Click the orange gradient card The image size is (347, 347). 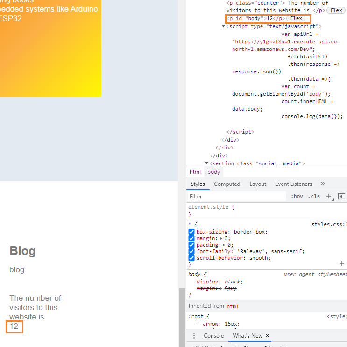tap(50, 48)
